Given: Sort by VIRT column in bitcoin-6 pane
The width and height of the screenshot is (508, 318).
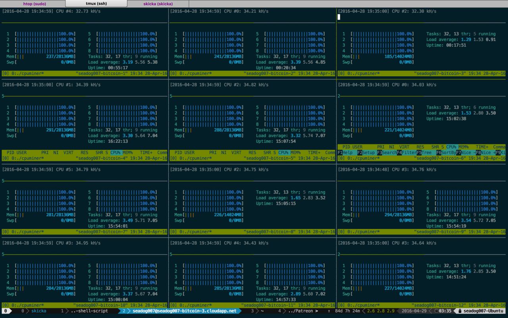Looking at the screenshot, I should 404,147.
